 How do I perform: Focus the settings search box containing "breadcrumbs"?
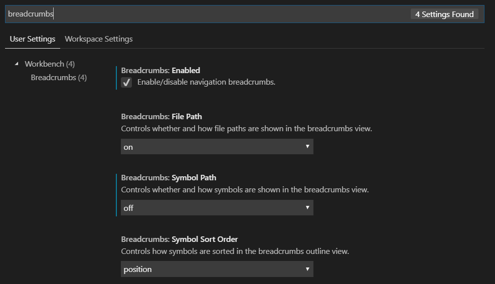pos(201,15)
